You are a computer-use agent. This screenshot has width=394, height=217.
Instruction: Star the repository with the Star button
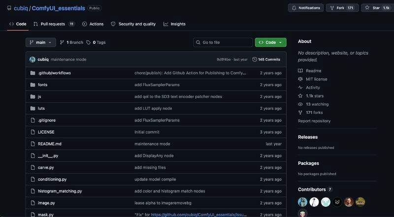point(378,8)
